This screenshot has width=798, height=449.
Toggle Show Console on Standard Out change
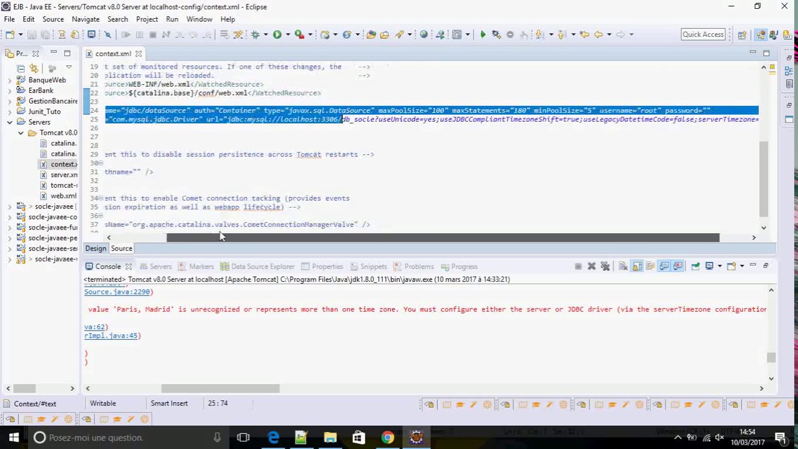click(664, 266)
